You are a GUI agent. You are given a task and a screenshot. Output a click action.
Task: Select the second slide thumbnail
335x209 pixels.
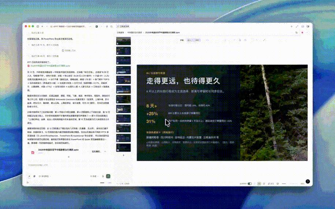click(x=123, y=51)
